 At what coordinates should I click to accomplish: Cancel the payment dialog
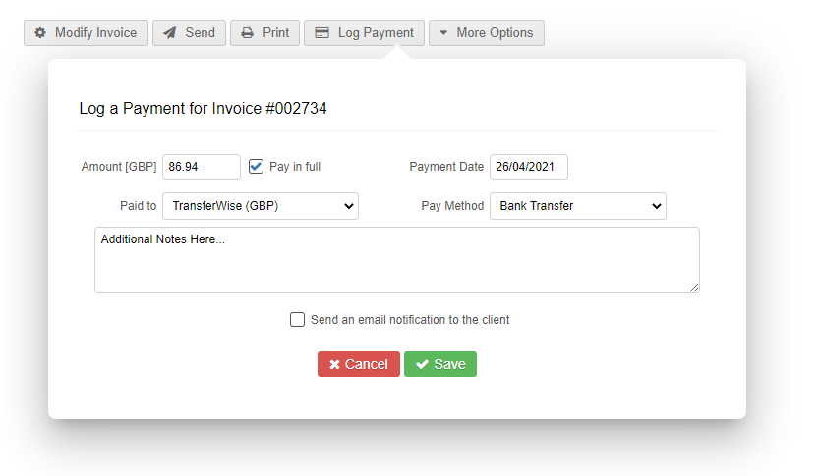tap(358, 364)
